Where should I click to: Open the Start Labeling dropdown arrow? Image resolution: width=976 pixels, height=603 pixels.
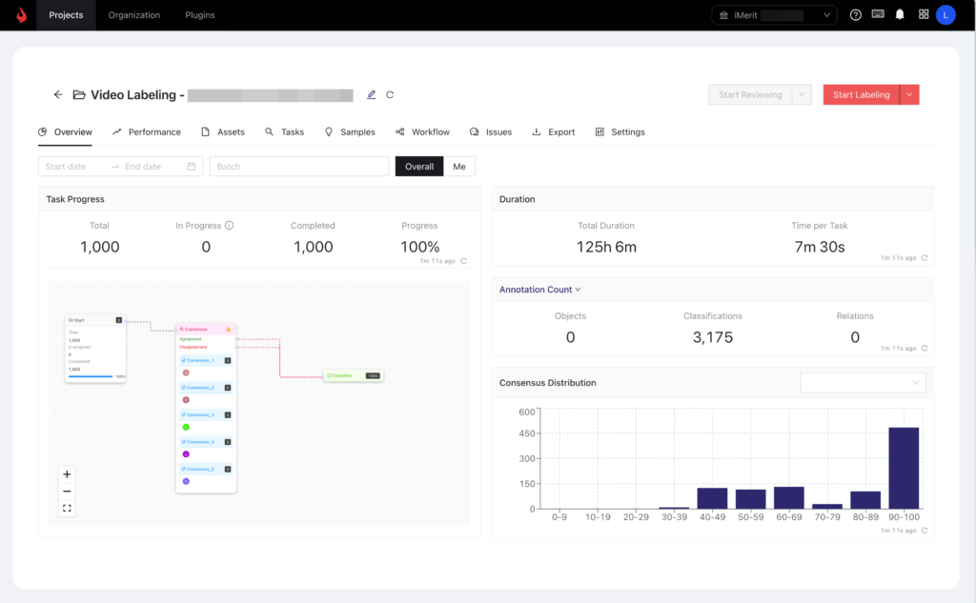pos(908,94)
